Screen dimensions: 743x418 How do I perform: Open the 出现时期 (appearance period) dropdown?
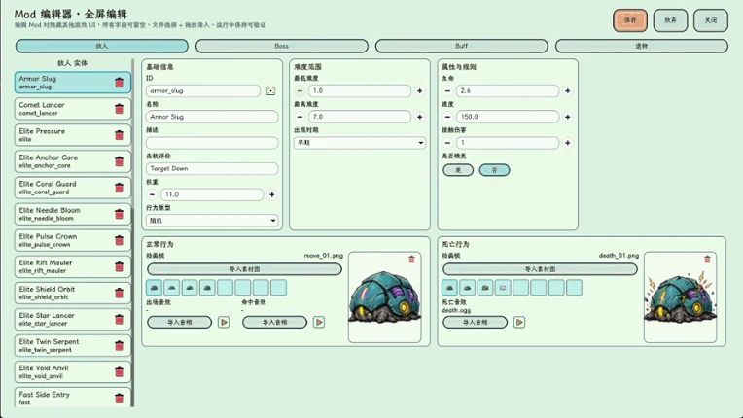coord(360,143)
